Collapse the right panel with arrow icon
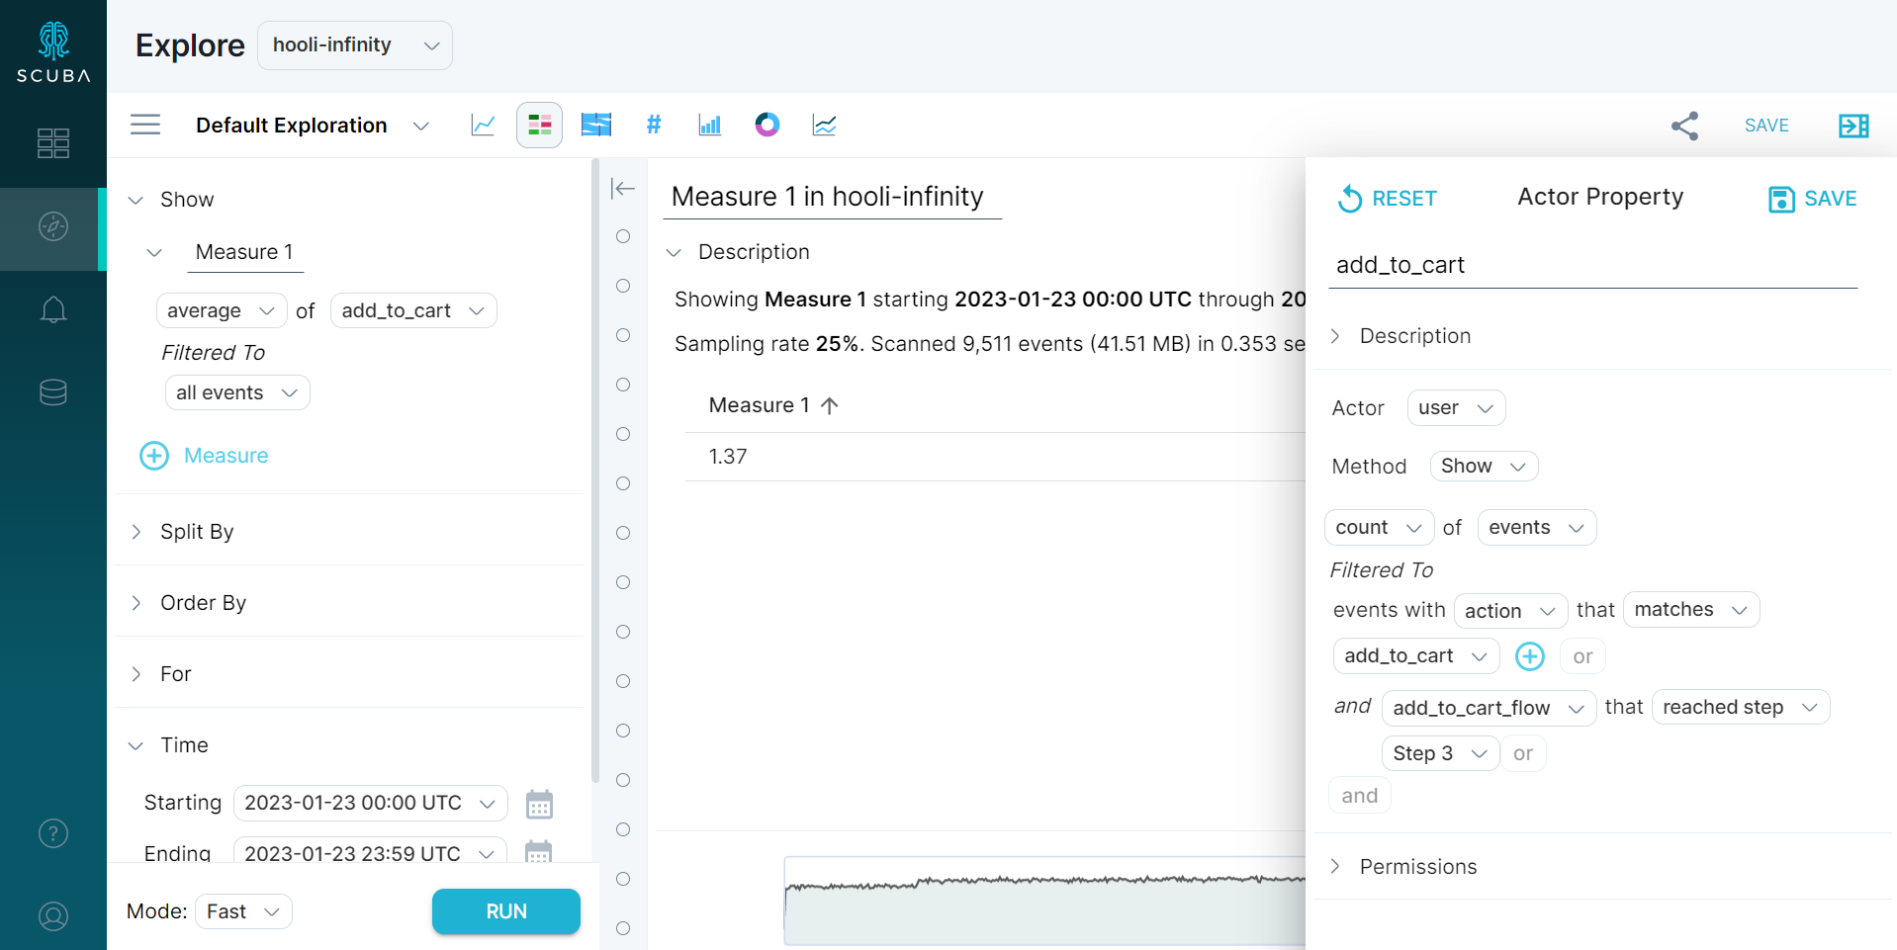 tap(1853, 126)
